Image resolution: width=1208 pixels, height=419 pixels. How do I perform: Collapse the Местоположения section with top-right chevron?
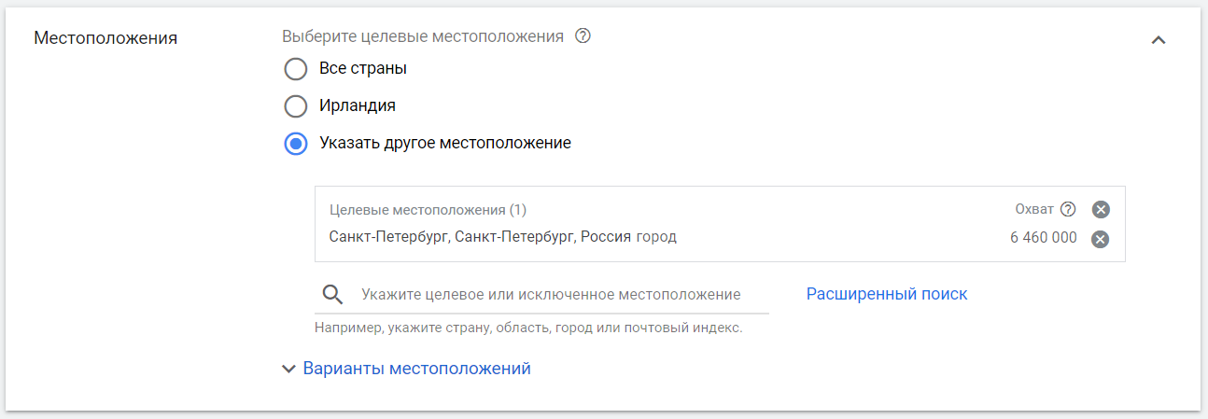(x=1159, y=40)
